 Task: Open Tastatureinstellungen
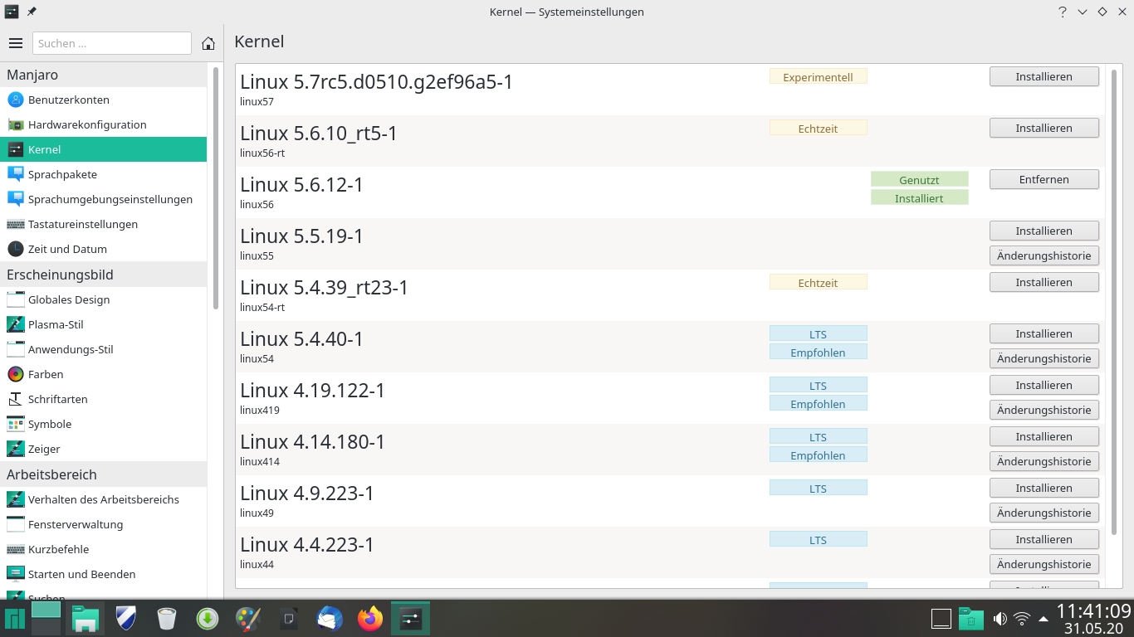pos(103,224)
